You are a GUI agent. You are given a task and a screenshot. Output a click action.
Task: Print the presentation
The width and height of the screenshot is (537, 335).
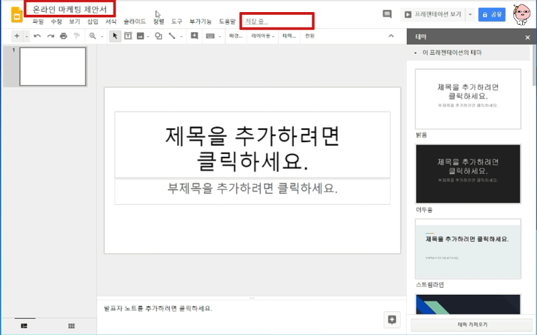[63, 36]
